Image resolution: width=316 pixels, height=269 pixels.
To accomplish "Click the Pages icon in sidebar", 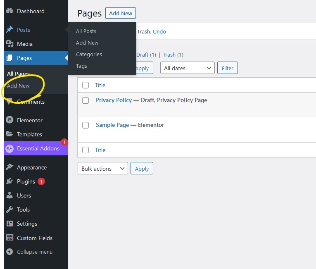I will coord(10,58).
